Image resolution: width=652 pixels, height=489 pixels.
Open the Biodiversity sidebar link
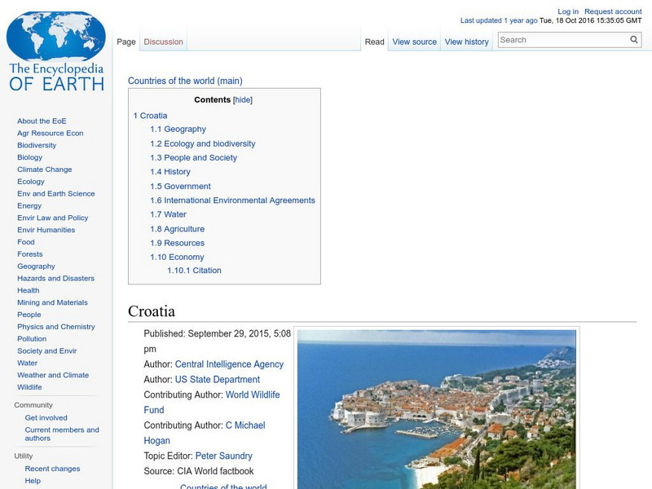36,144
